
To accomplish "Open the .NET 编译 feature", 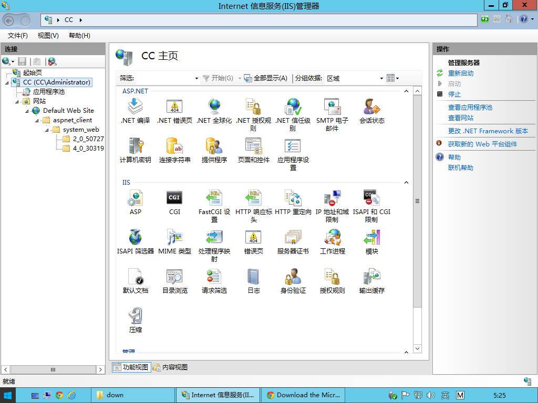I will tap(135, 111).
